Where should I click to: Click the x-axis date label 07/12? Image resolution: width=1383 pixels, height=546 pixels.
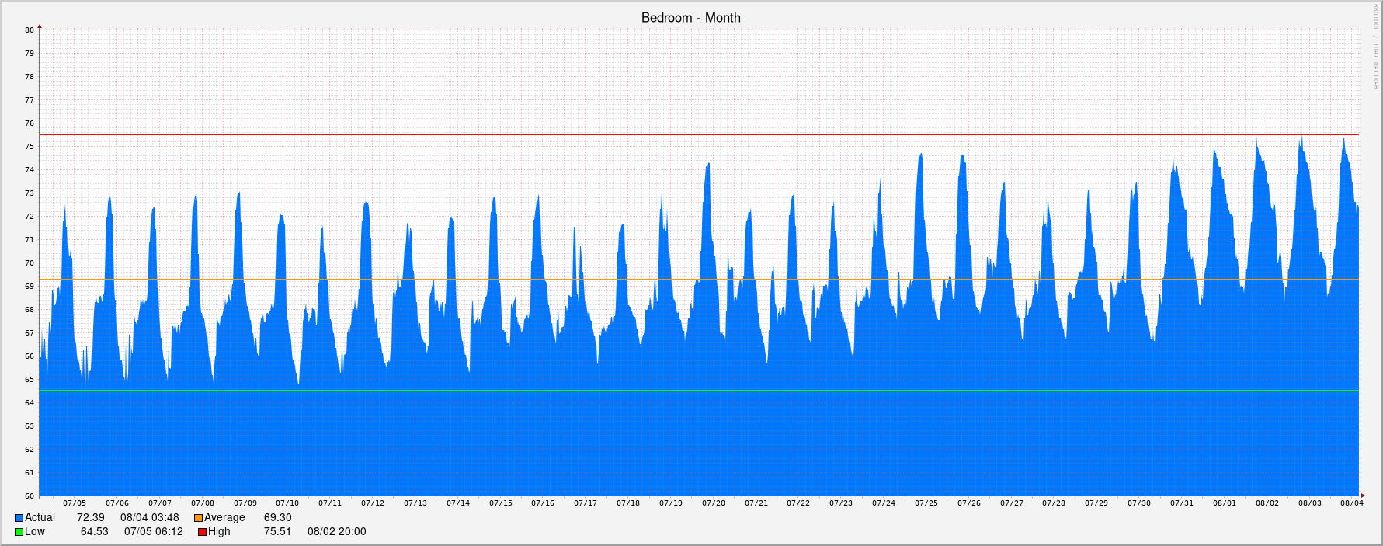373,503
